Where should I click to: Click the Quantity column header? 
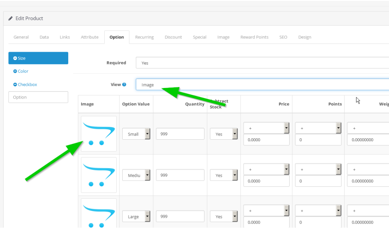(x=195, y=104)
